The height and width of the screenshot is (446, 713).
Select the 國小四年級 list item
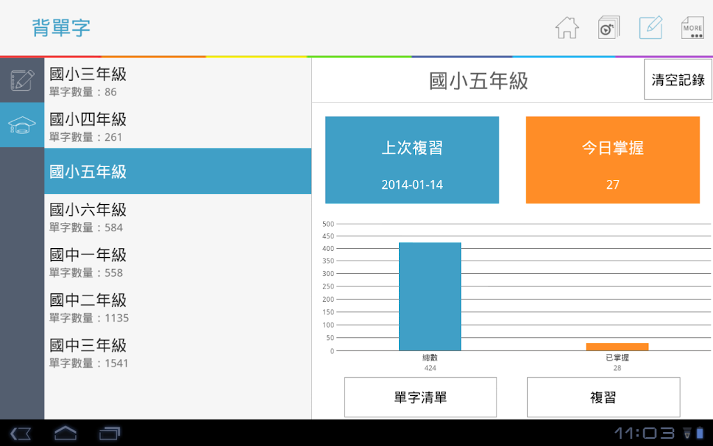[178, 126]
